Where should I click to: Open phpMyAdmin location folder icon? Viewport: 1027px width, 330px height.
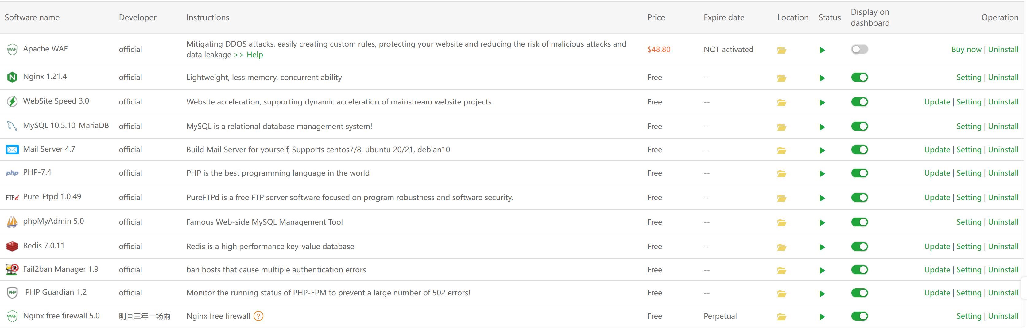point(781,223)
